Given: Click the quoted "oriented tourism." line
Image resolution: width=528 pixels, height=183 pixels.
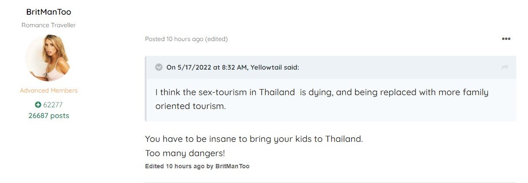Looking at the screenshot, I should [191, 106].
